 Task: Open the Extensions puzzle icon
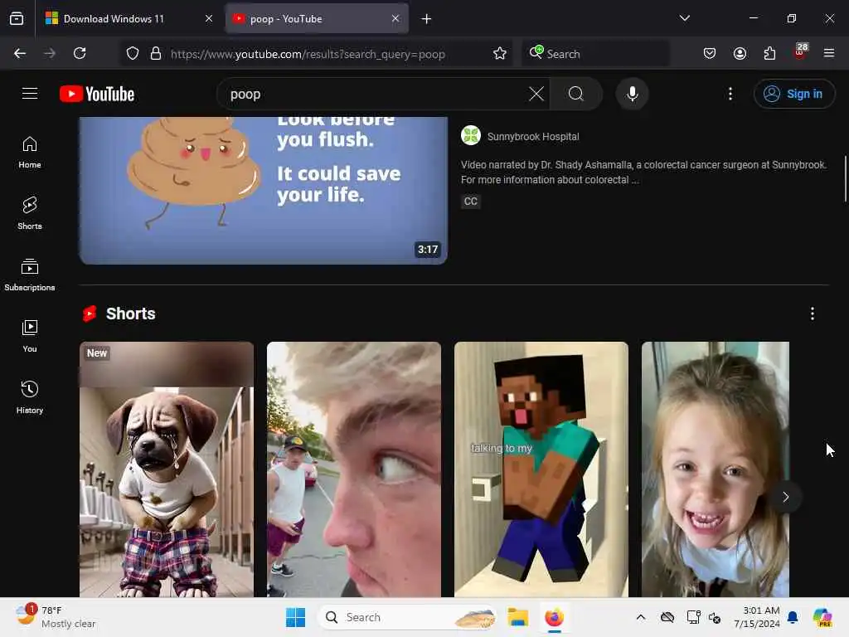[769, 53]
